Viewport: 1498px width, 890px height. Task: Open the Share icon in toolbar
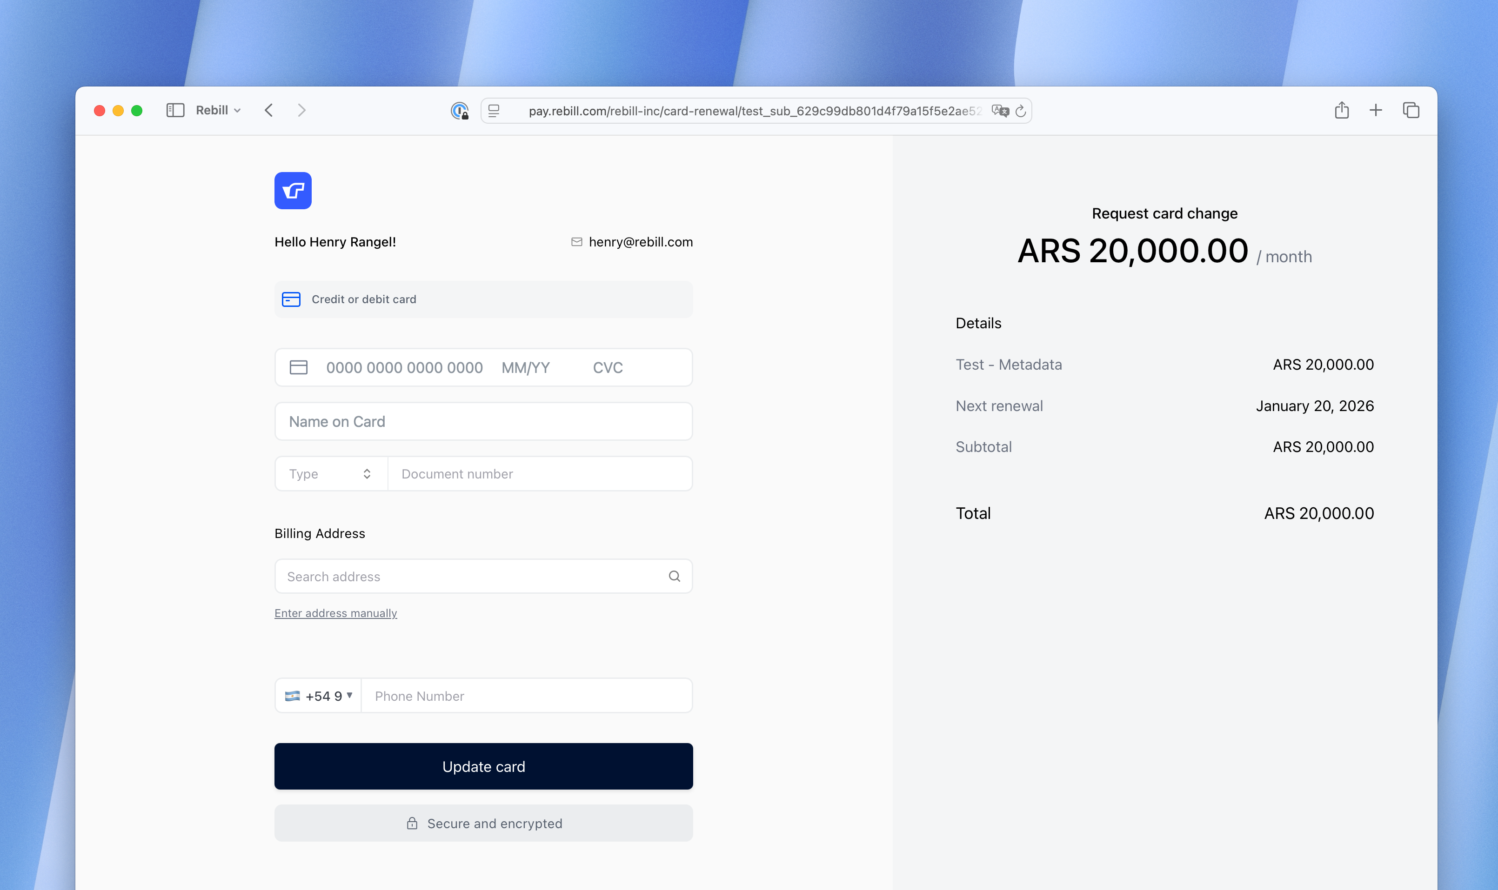click(x=1341, y=110)
